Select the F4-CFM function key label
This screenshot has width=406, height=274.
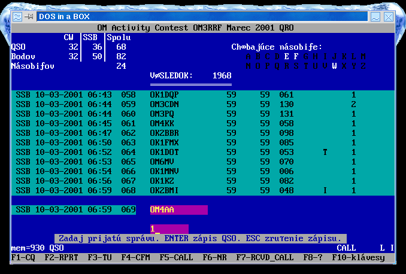[136, 257]
